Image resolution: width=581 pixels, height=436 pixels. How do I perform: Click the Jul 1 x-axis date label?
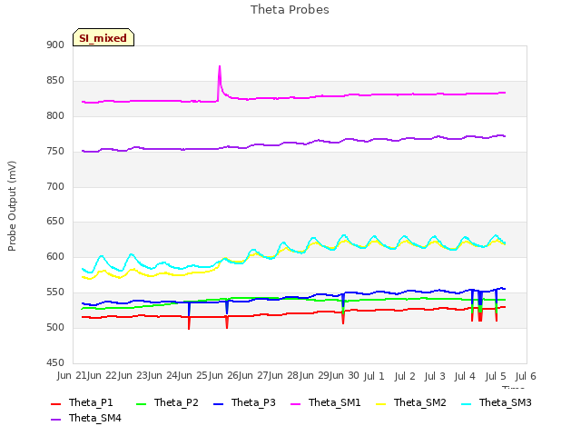[374, 376]
